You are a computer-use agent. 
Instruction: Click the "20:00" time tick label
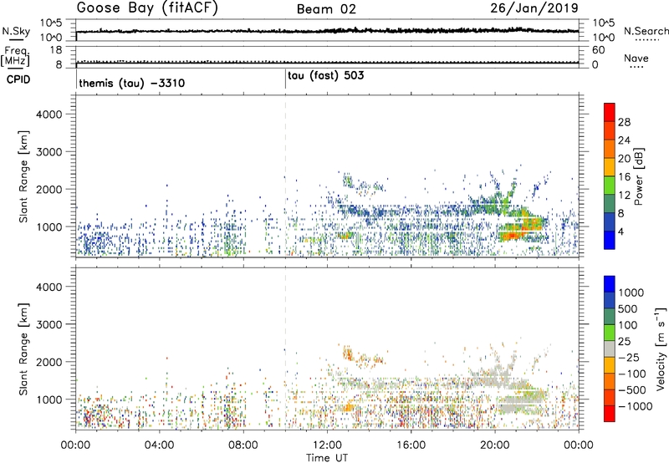tap(495, 445)
